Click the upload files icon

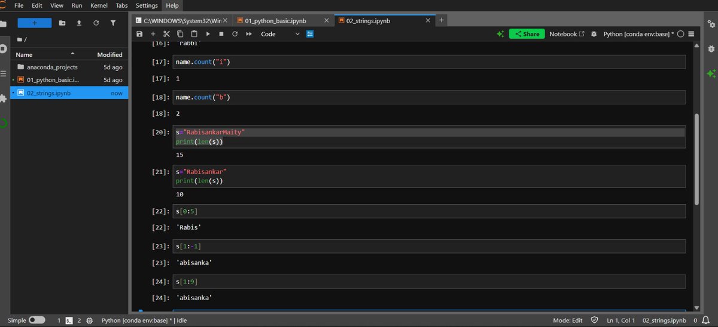click(x=79, y=23)
